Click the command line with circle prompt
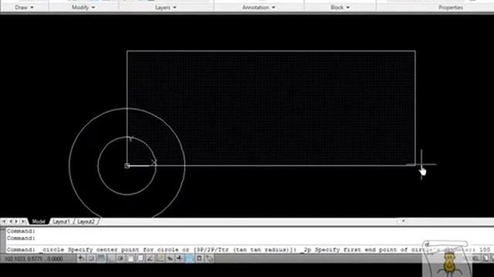The height and width of the screenshot is (277, 494). pos(249,249)
